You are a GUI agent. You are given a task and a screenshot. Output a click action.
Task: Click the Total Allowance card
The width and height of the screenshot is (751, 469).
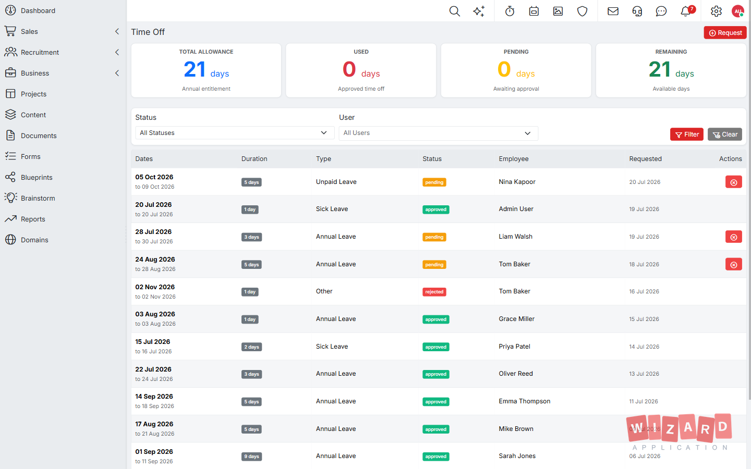(206, 70)
